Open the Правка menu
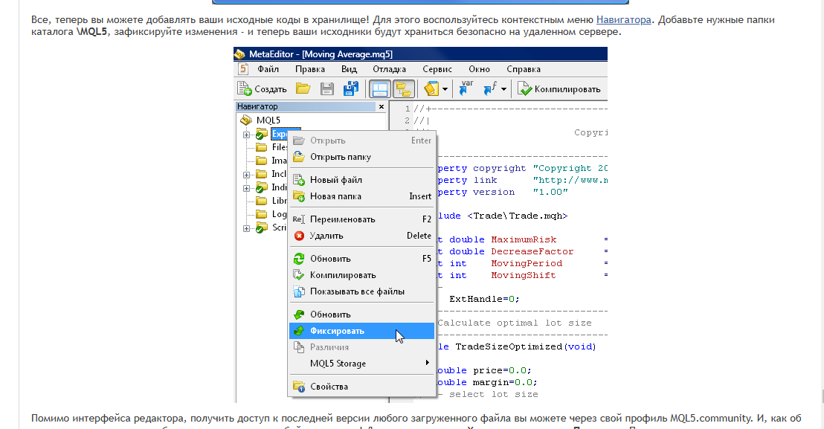 pyautogui.click(x=310, y=69)
